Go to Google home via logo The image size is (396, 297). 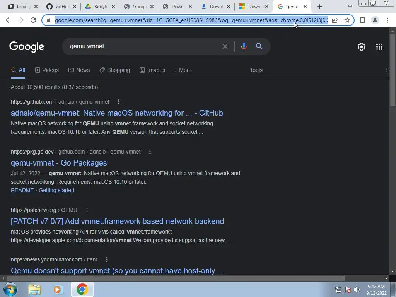pos(27,47)
